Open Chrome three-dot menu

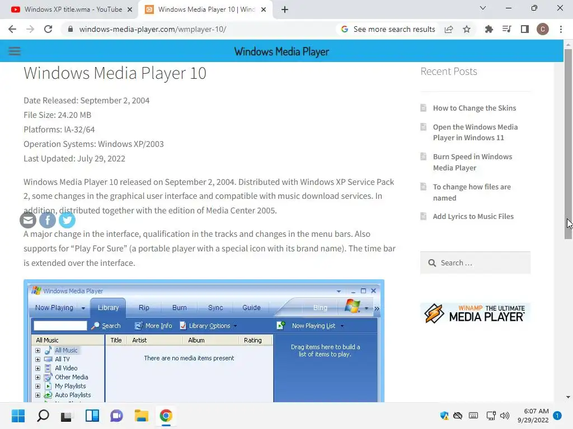pos(561,29)
